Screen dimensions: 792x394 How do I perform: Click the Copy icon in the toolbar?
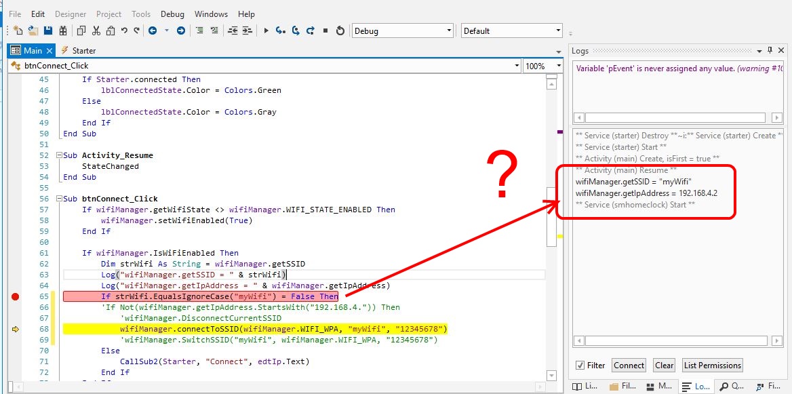tap(81, 31)
